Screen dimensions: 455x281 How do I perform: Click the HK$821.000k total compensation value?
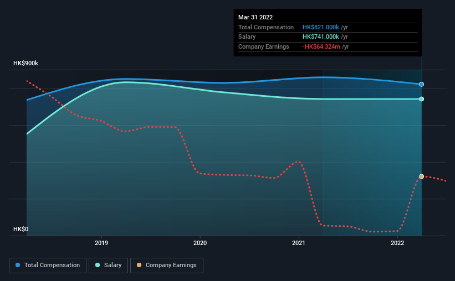point(321,27)
